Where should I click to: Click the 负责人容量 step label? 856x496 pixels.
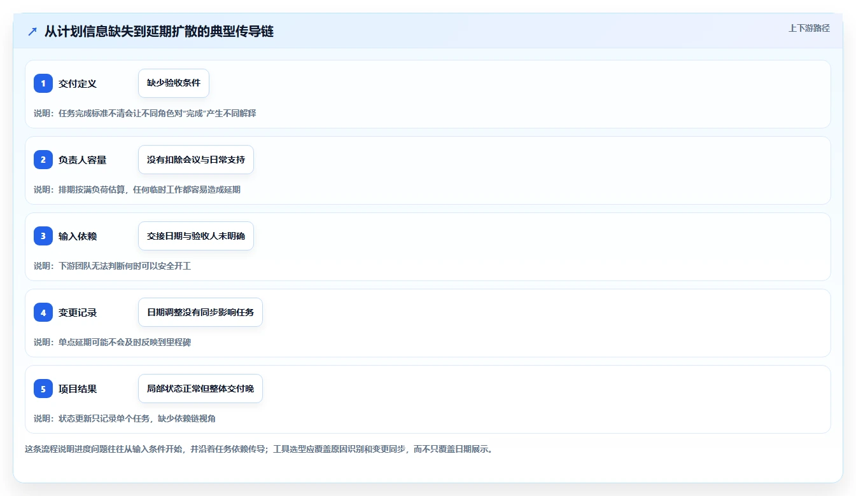(83, 160)
